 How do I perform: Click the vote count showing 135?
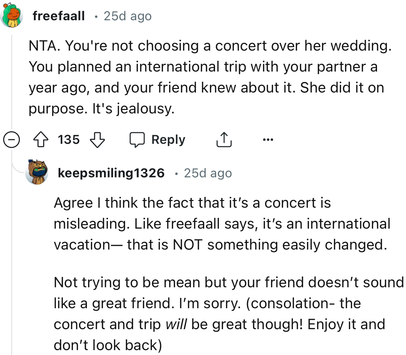68,139
